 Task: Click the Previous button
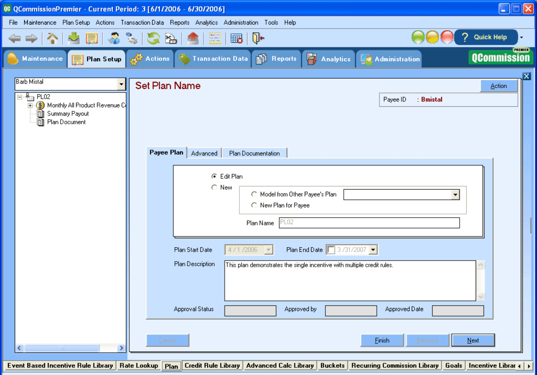(427, 340)
